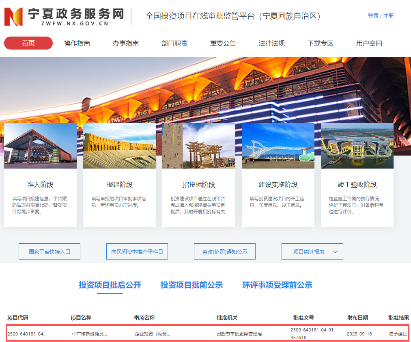Switch to the 环评事项受理前公示 tab
This screenshot has height=342, width=411.
tap(277, 285)
